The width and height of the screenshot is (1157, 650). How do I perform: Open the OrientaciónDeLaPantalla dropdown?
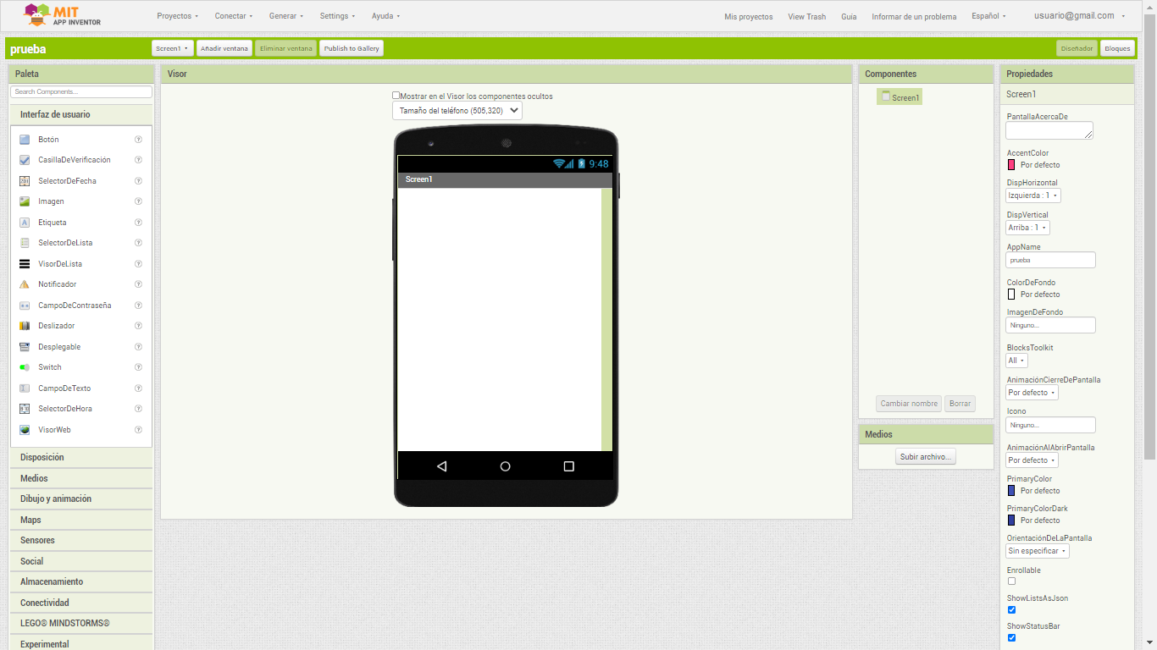pyautogui.click(x=1037, y=551)
